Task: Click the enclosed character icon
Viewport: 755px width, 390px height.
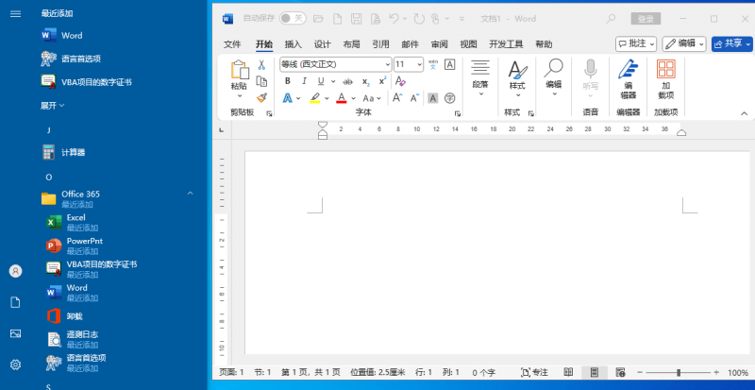Action: tap(450, 98)
